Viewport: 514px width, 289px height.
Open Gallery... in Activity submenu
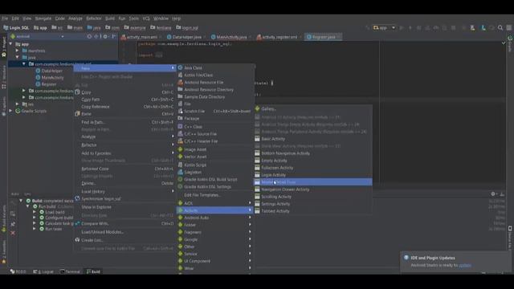(313, 109)
